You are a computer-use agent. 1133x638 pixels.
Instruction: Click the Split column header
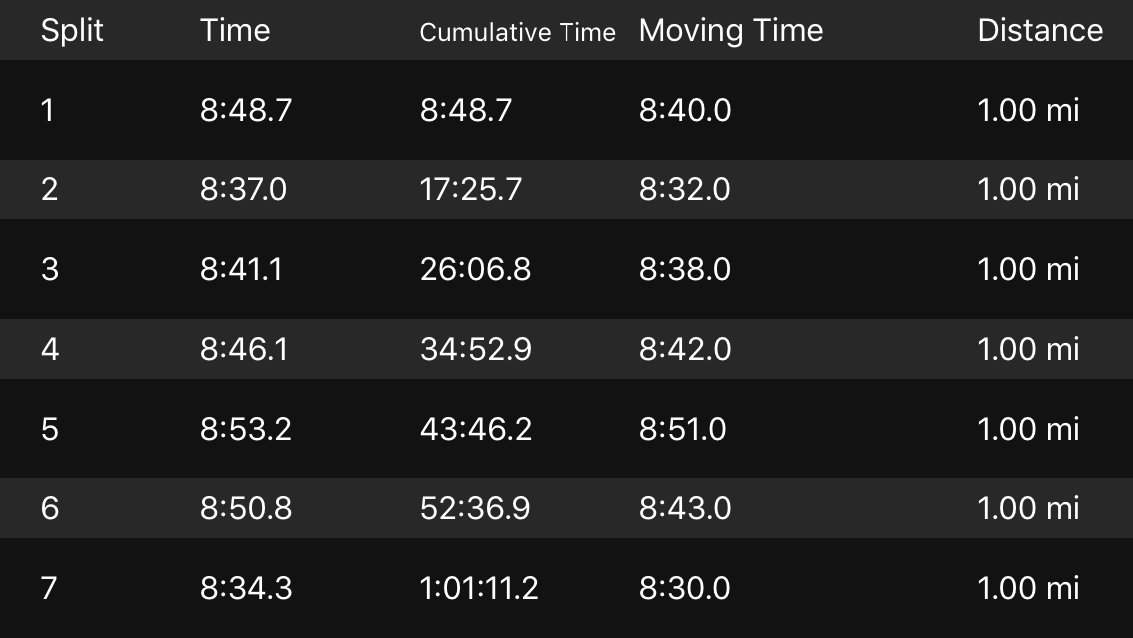tap(72, 30)
